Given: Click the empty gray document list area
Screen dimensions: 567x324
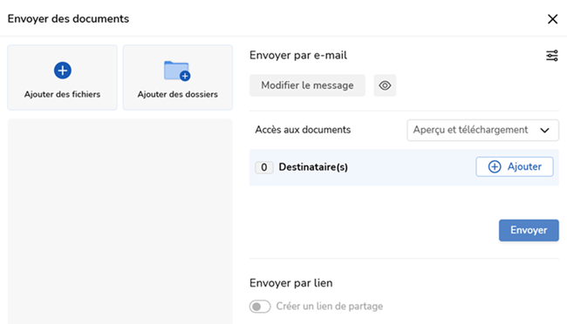Looking at the screenshot, I should click(120, 221).
